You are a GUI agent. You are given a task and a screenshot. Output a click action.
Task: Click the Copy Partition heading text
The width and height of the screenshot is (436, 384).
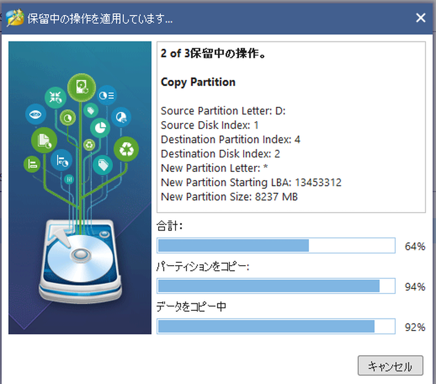(x=198, y=82)
